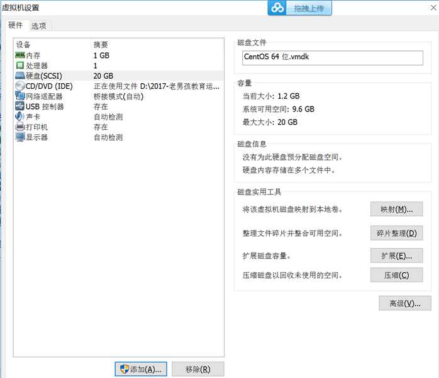Click the 系统可用空间: 9.6 GB text
The height and width of the screenshot is (378, 439).
point(278,109)
